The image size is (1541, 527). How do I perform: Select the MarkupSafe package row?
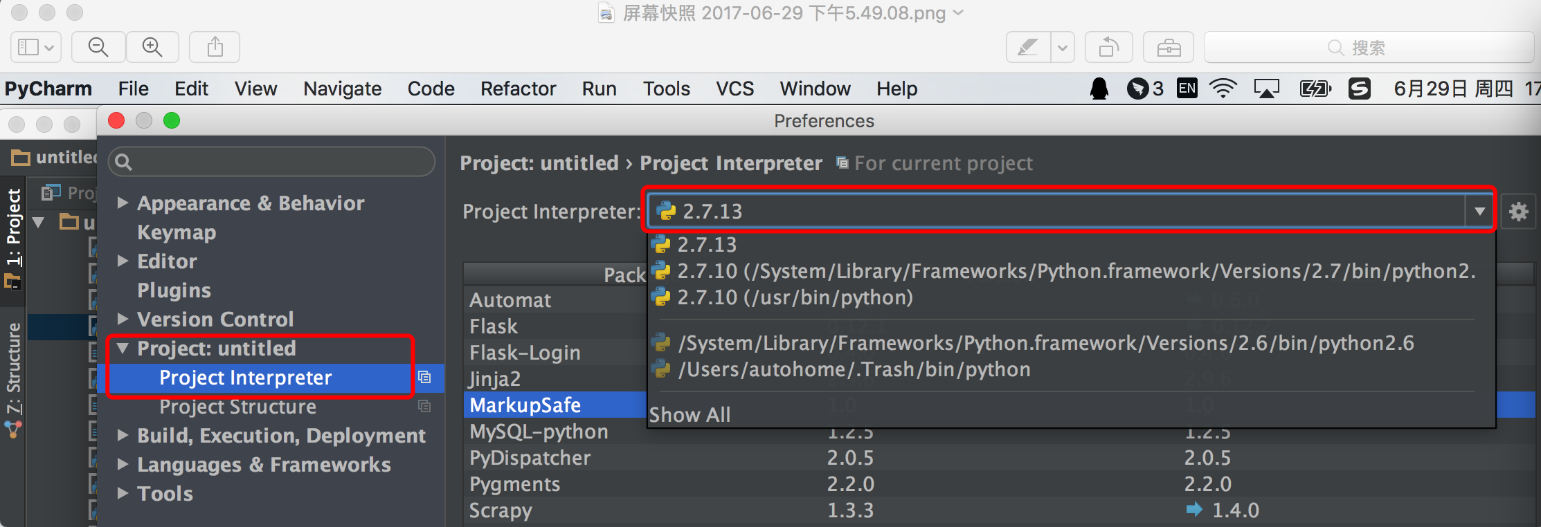click(525, 405)
